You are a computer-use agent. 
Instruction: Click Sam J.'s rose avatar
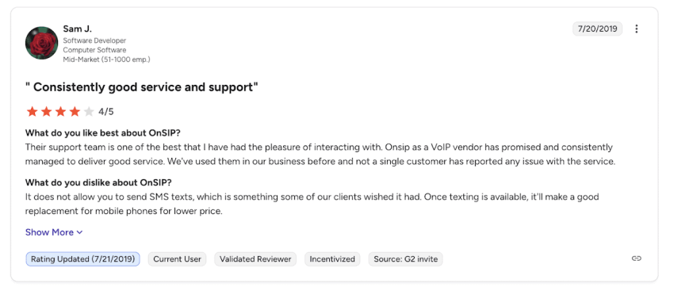[42, 43]
